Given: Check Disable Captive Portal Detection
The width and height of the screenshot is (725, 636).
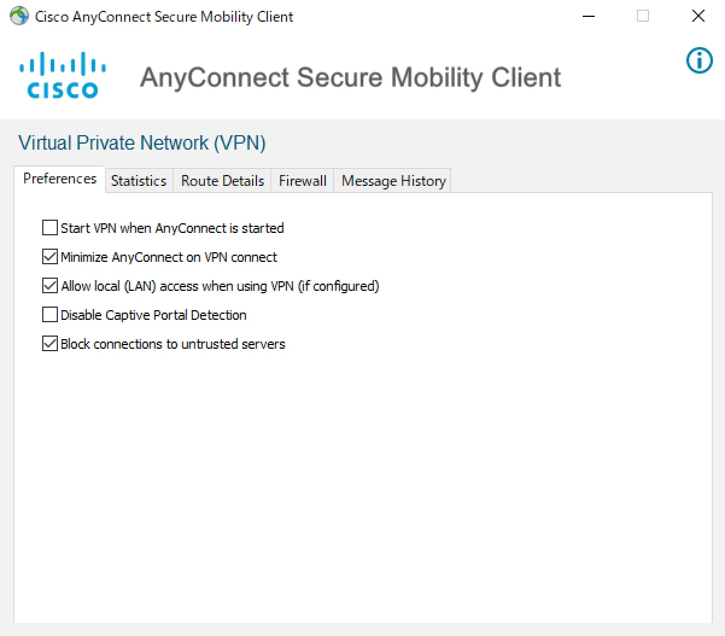Looking at the screenshot, I should pyautogui.click(x=50, y=315).
